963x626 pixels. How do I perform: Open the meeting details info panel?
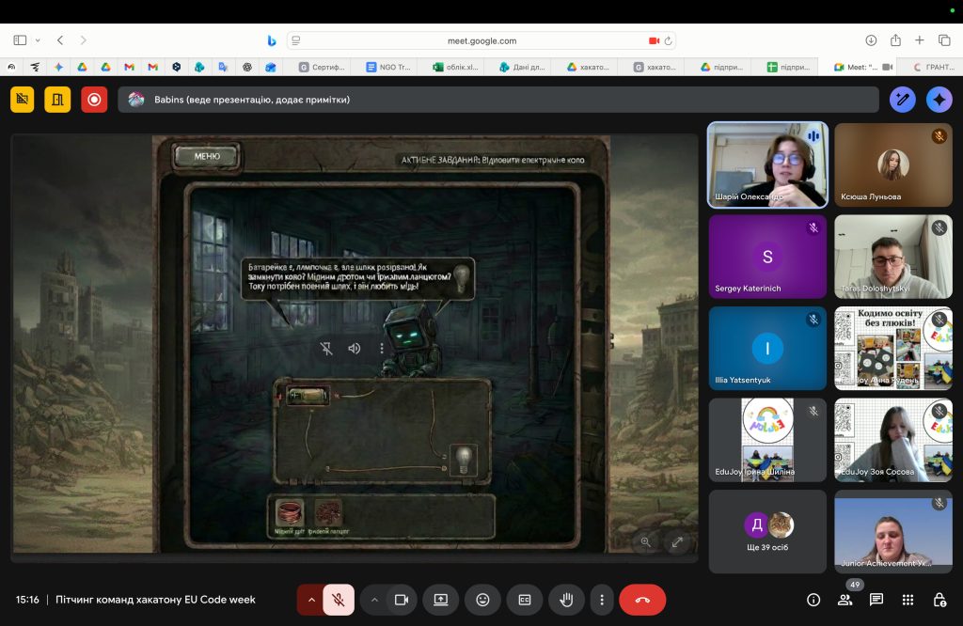pos(813,600)
